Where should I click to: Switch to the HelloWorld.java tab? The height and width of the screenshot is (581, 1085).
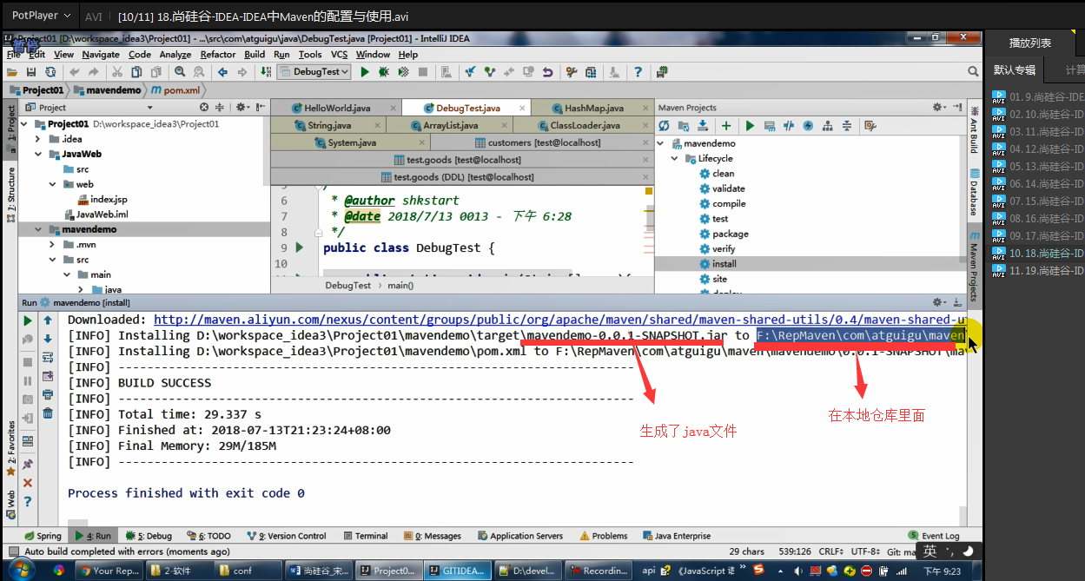tap(335, 108)
